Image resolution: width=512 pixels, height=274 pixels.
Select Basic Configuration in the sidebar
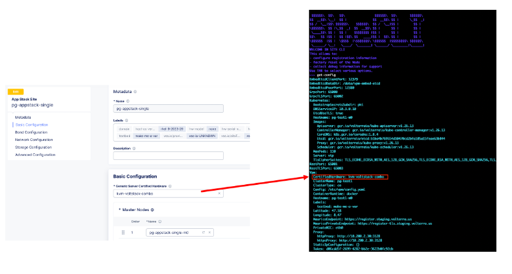click(x=32, y=125)
